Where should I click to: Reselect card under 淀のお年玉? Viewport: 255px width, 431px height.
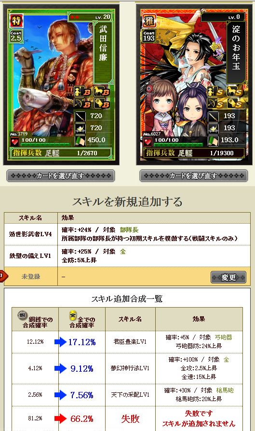point(194,175)
